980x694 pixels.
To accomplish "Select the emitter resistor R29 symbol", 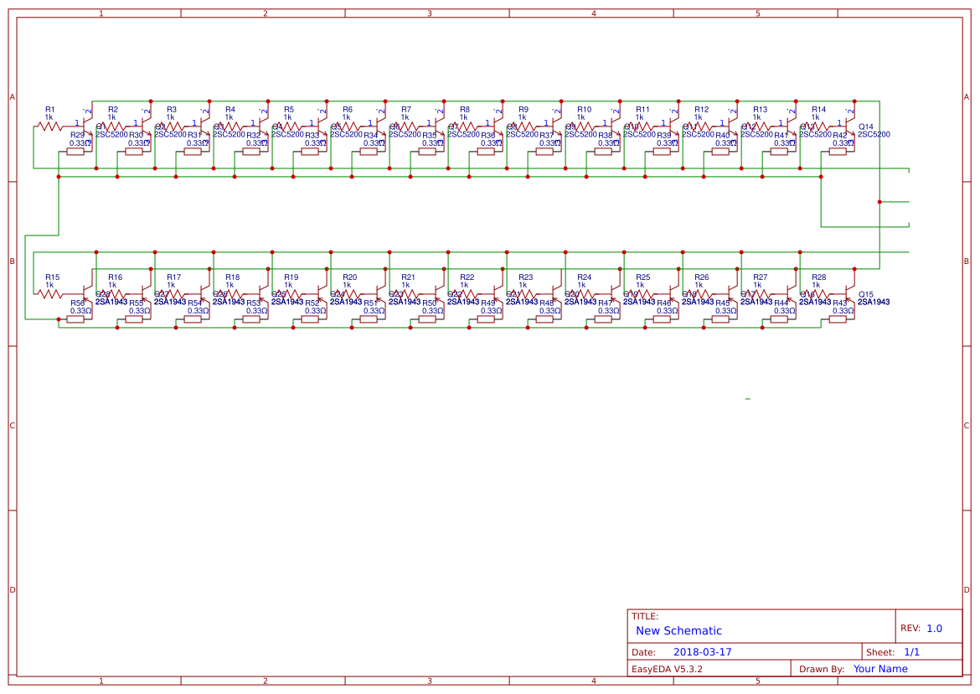I will pos(75,151).
